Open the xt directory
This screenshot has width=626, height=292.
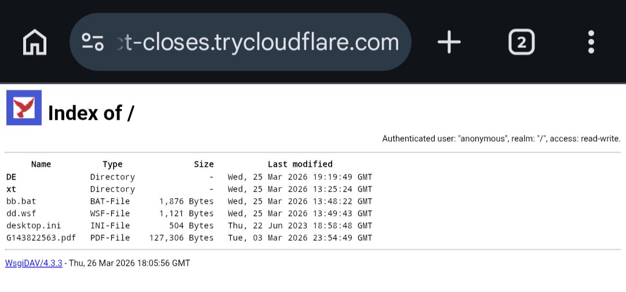(x=11, y=189)
